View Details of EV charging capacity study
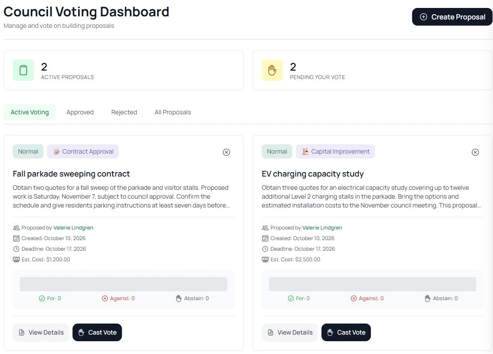493x354 pixels. 290,333
